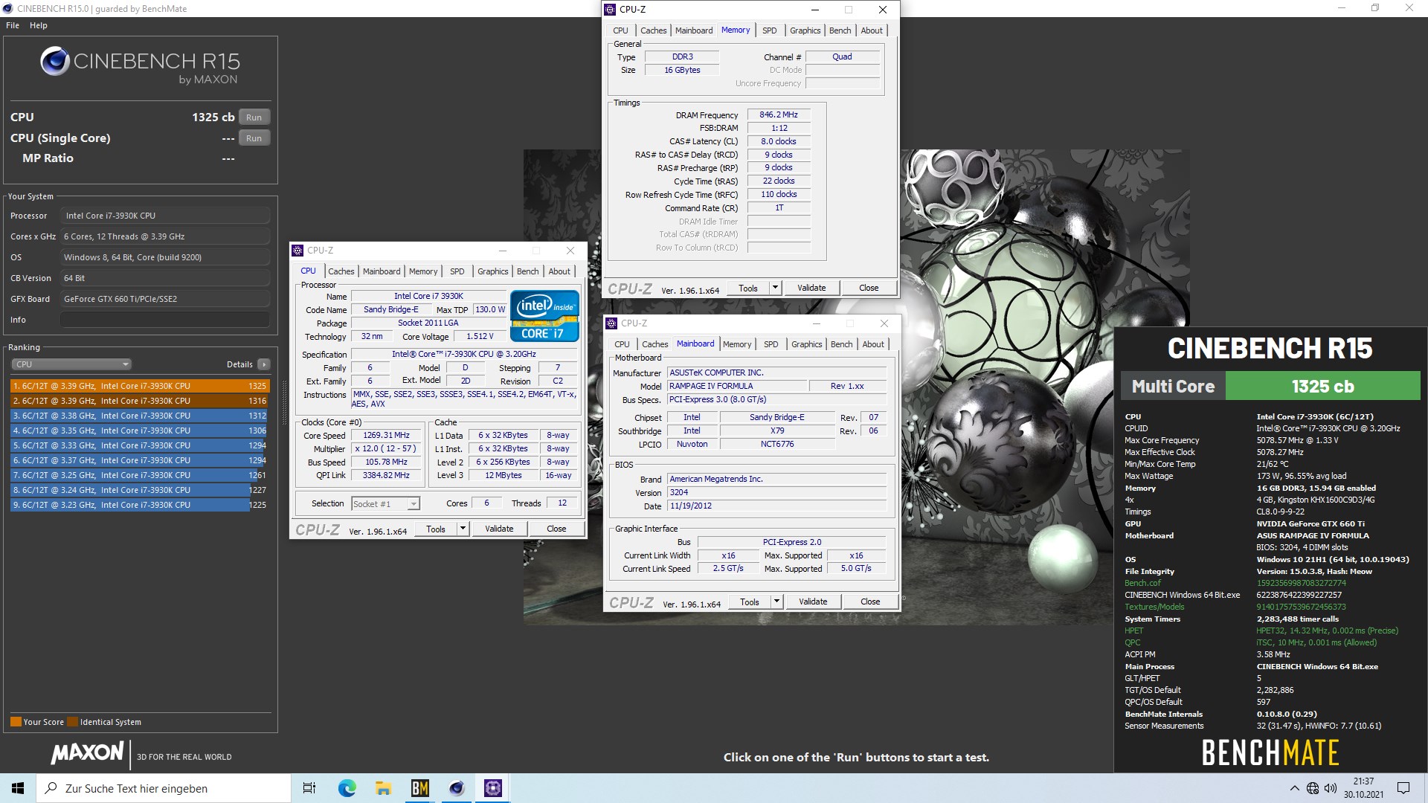Expand Tools arrow in CPU window
The width and height of the screenshot is (1428, 803).
tap(463, 529)
